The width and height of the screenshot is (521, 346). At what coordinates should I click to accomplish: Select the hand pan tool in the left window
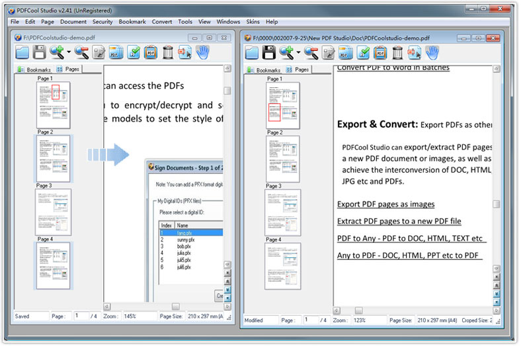(x=203, y=52)
